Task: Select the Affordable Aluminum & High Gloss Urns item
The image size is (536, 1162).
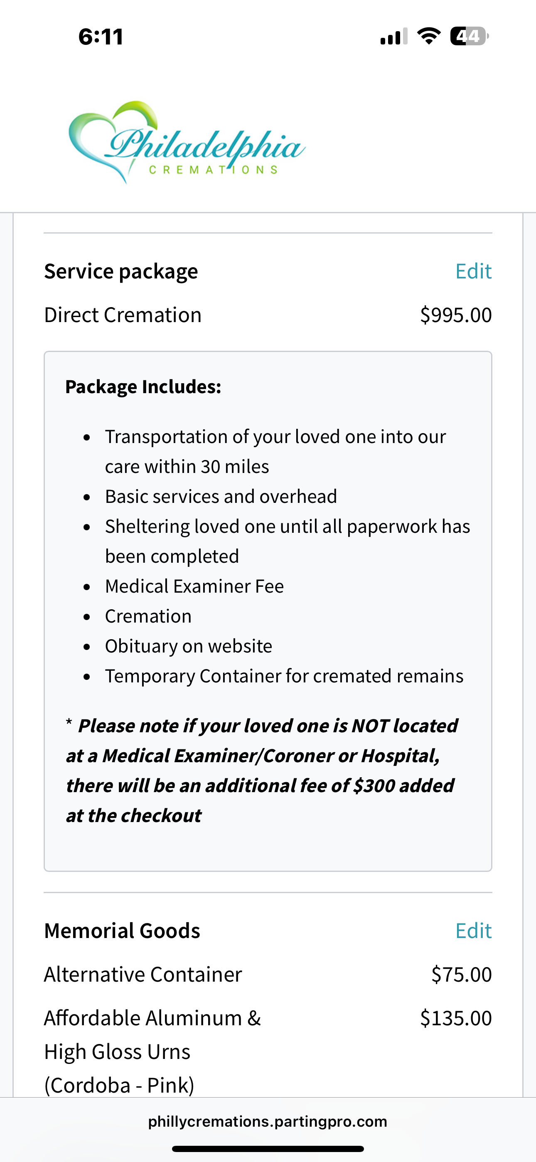Action: (x=152, y=1051)
